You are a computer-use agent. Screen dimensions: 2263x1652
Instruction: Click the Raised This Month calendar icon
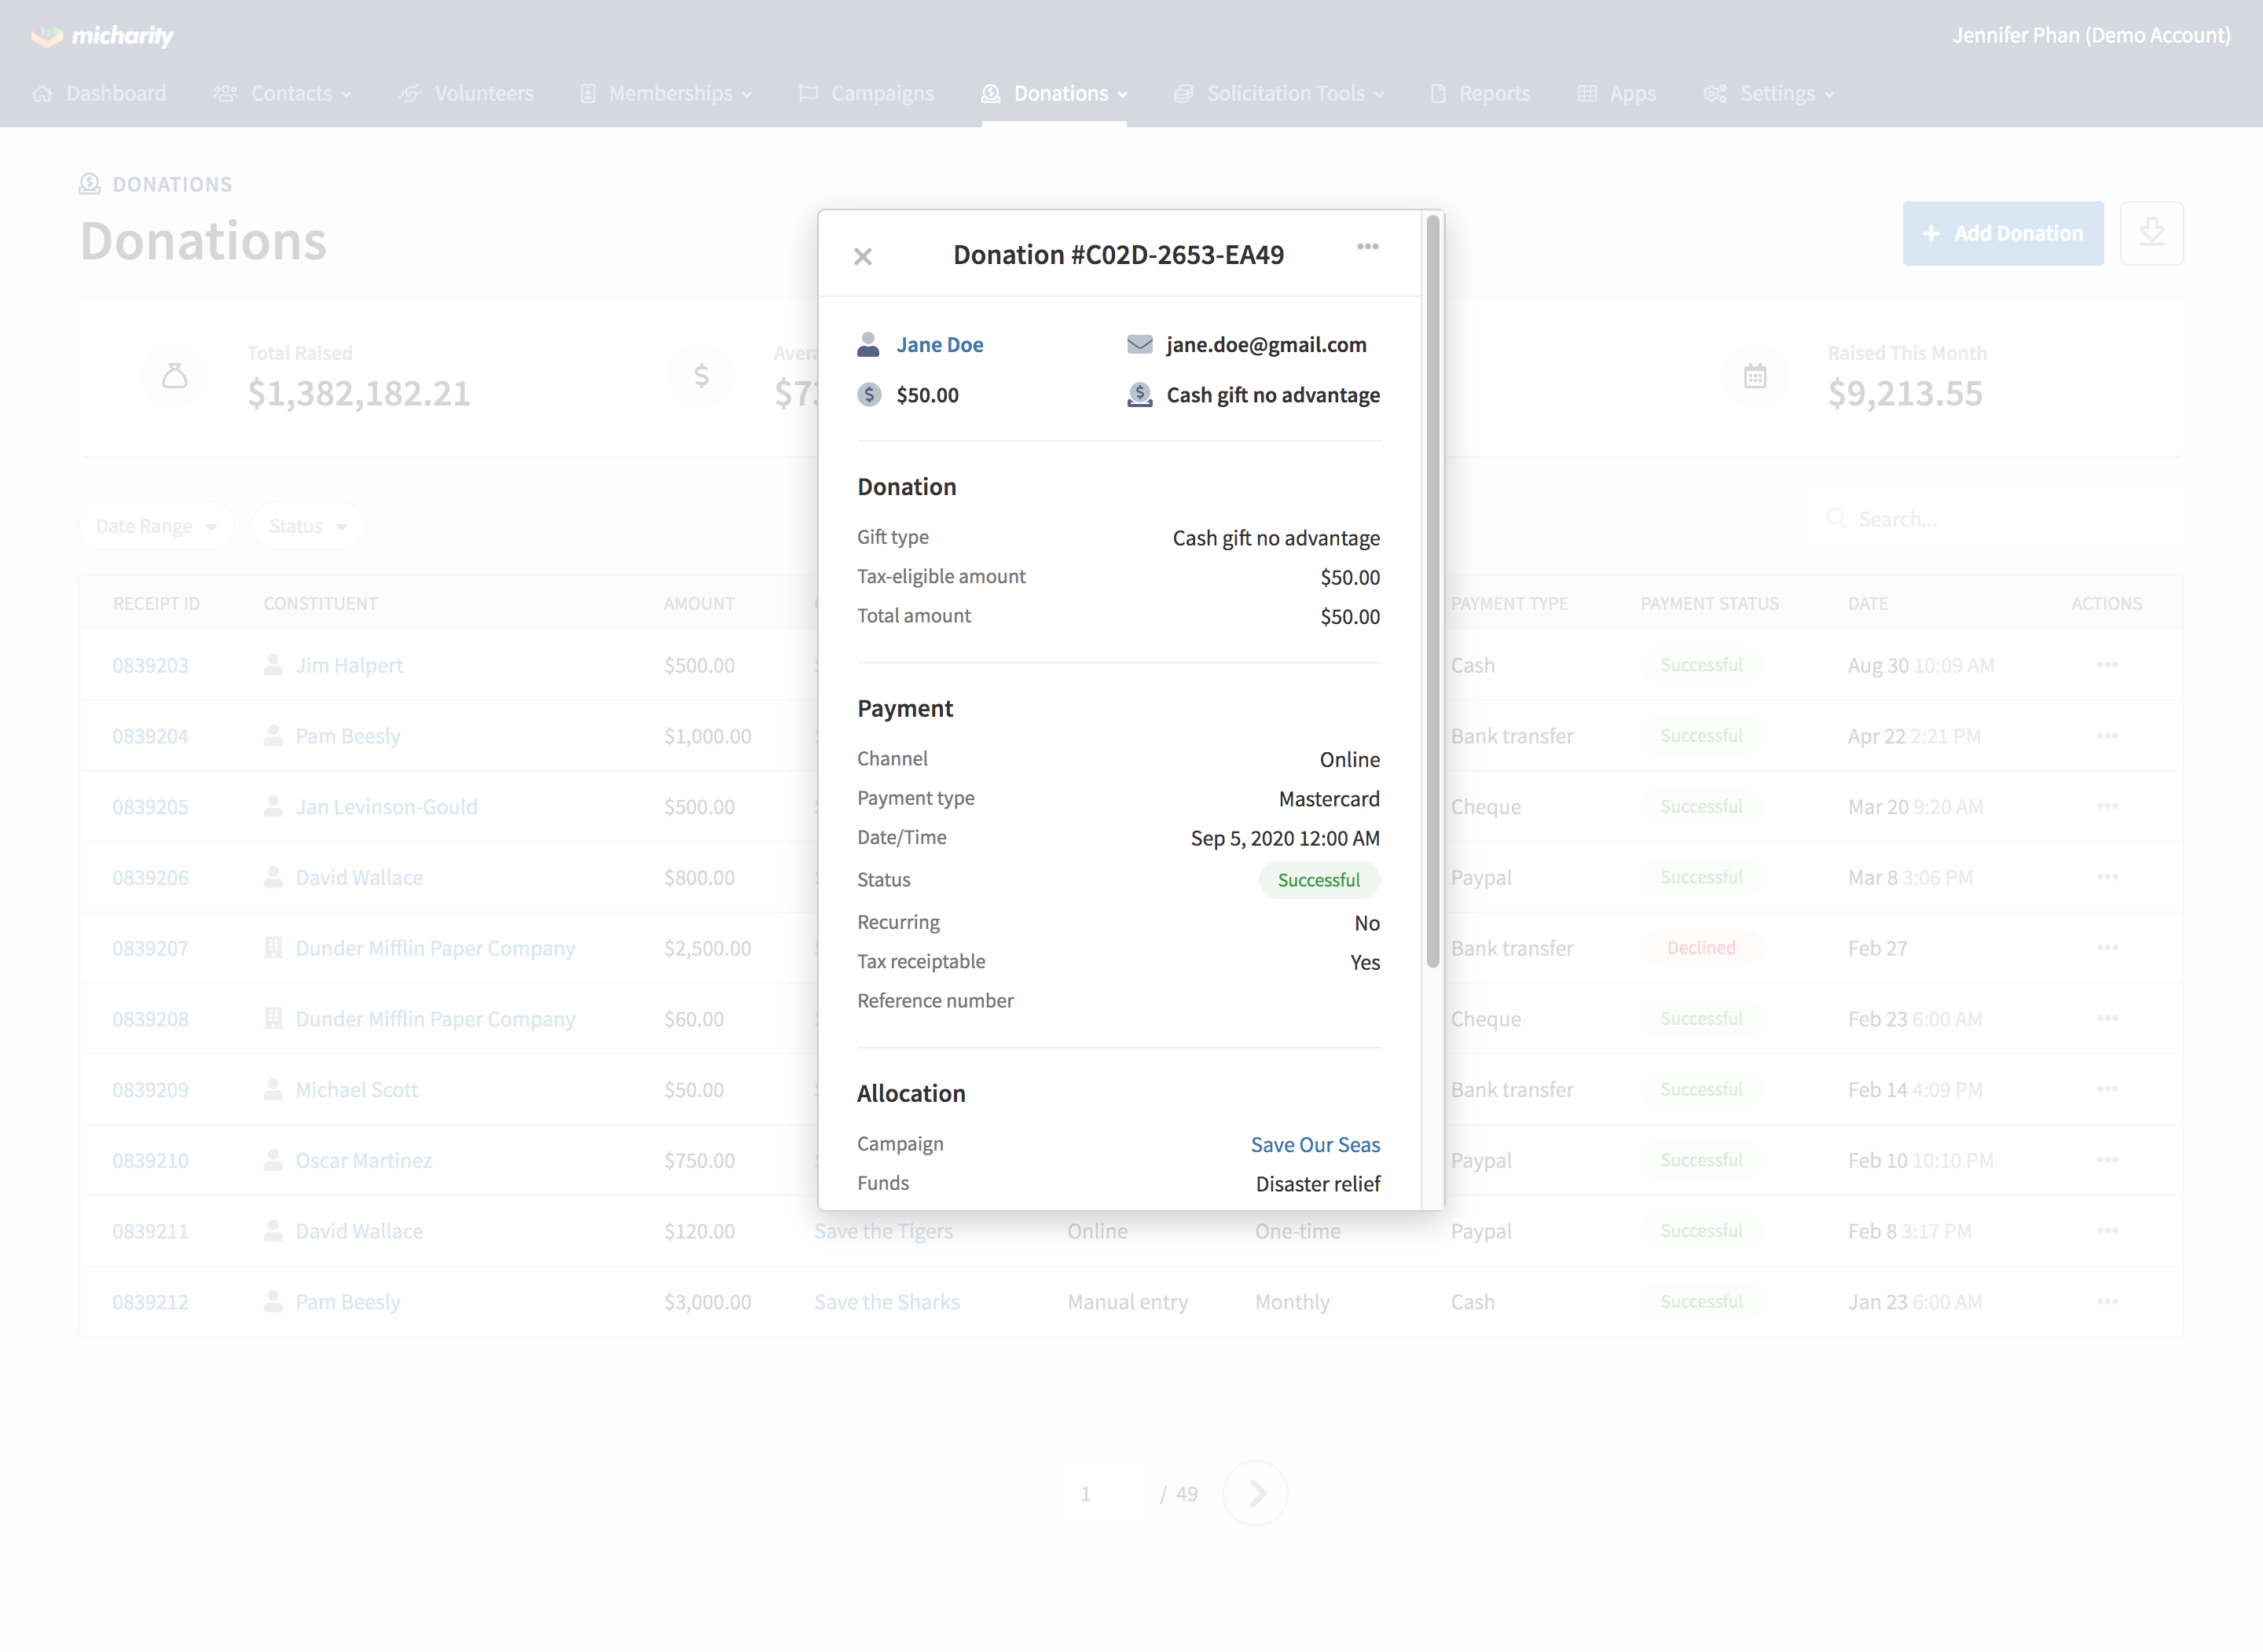click(1755, 376)
